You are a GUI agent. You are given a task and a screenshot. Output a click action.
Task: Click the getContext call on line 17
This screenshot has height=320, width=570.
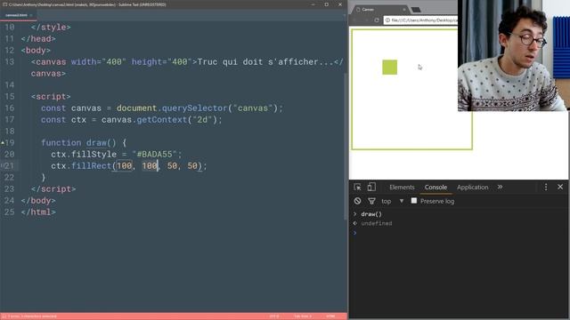[x=162, y=120]
